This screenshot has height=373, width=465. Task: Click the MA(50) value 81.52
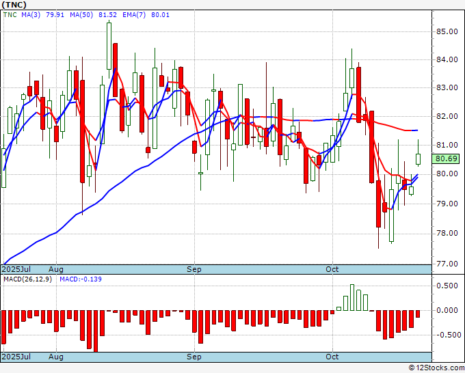click(107, 15)
